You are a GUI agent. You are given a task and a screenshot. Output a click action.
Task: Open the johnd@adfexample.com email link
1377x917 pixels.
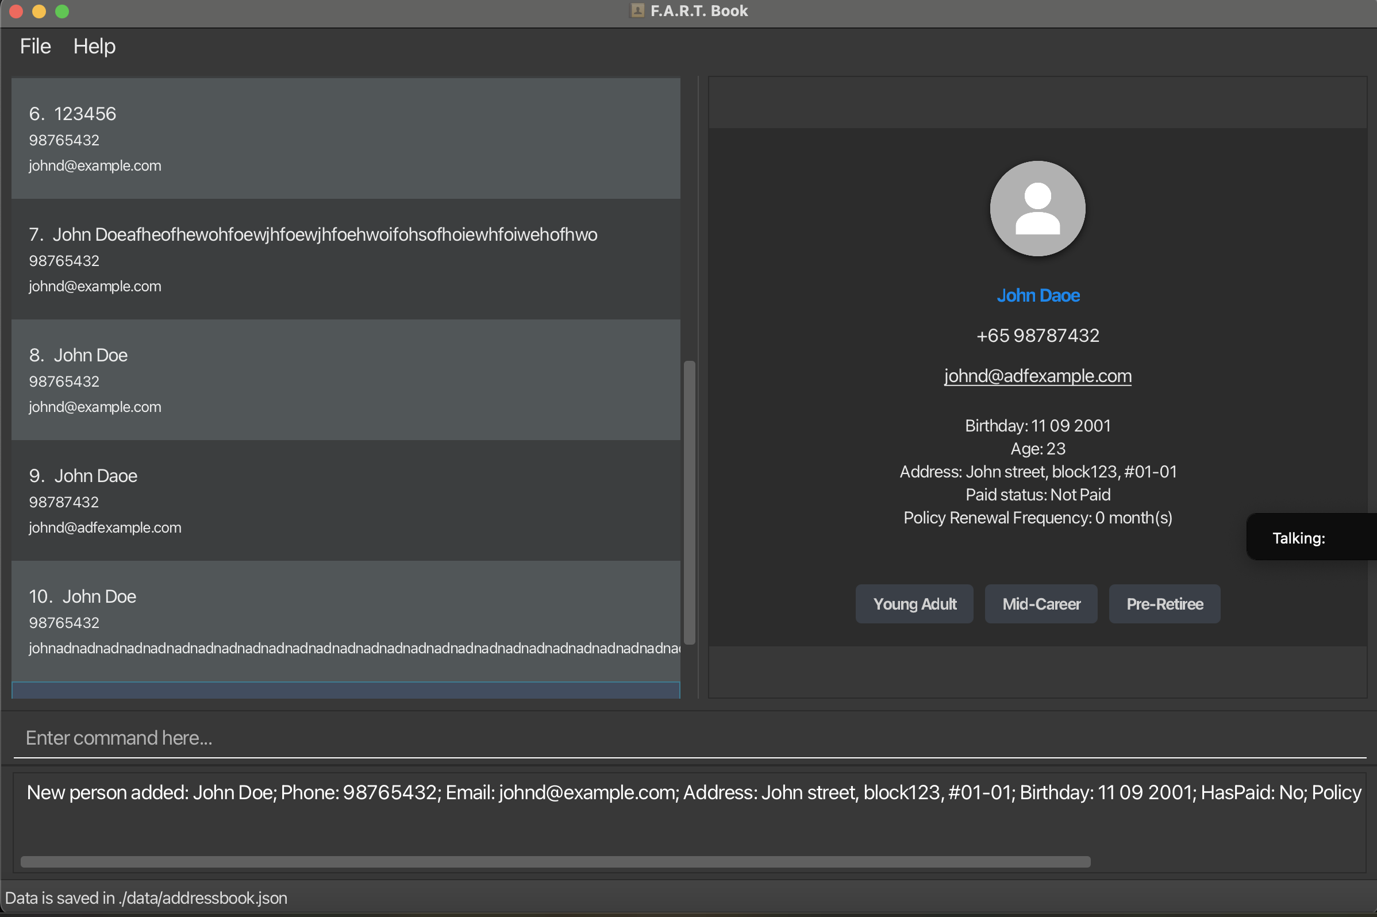(1038, 375)
